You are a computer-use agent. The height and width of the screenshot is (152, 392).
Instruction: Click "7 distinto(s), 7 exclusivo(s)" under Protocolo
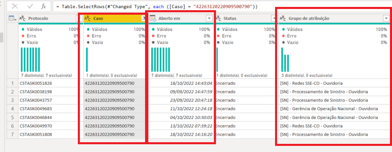click(46, 75)
